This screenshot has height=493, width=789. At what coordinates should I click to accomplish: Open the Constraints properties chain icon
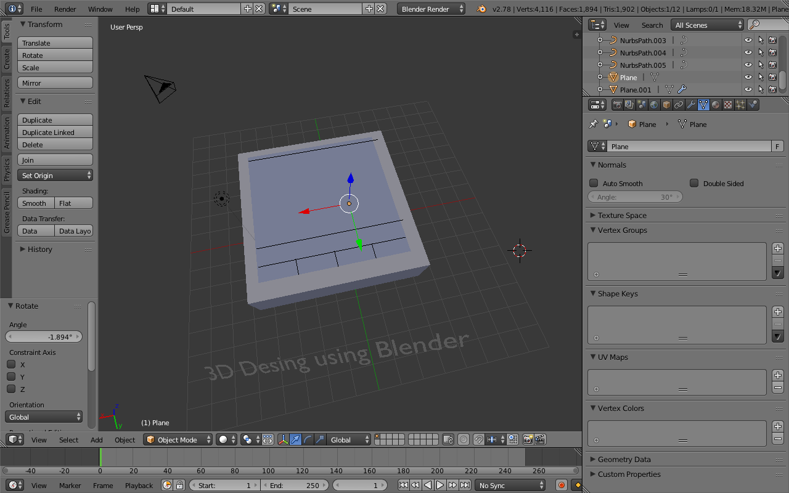678,105
